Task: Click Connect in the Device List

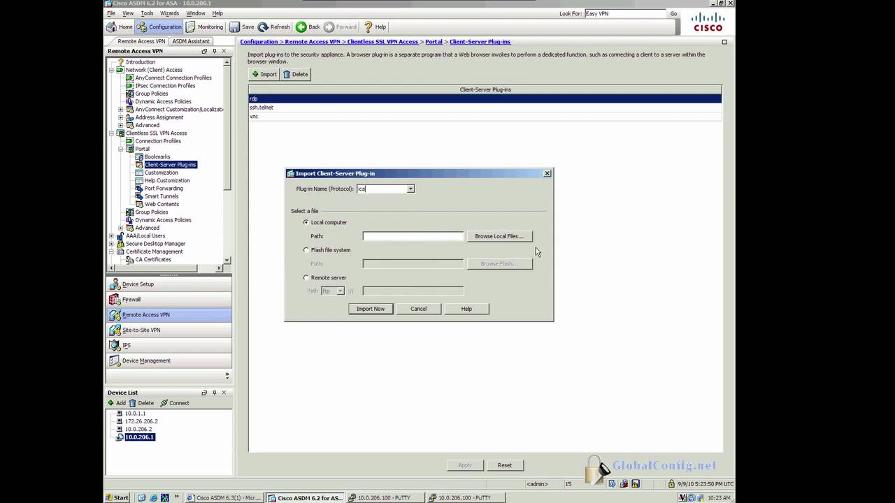Action: [x=175, y=403]
